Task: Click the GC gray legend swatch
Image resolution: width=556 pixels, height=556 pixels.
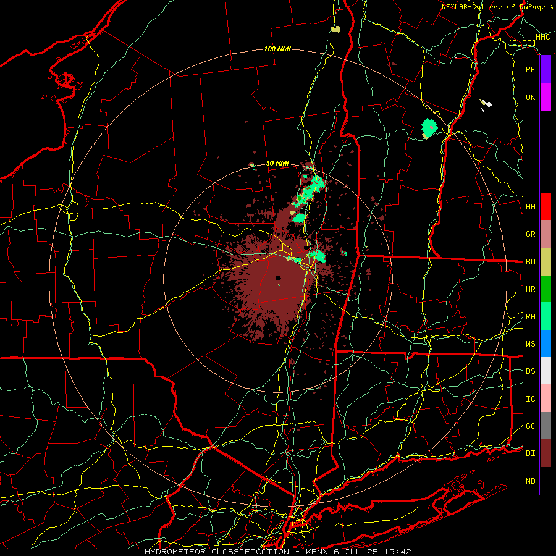Action: (x=545, y=426)
